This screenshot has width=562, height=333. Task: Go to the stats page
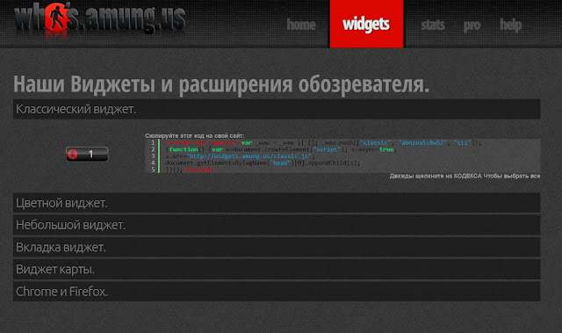pyautogui.click(x=433, y=25)
